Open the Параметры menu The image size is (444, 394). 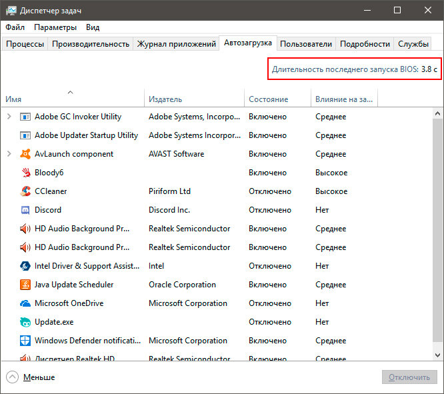pos(55,27)
